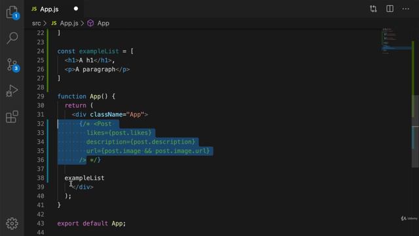The image size is (419, 236).
Task: Click line number 29 in the gutter
Action: (41, 96)
